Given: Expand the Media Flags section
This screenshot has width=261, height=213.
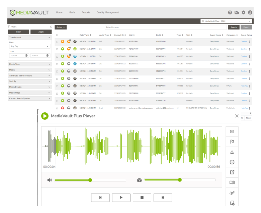Looking at the screenshot, I should [30, 93].
